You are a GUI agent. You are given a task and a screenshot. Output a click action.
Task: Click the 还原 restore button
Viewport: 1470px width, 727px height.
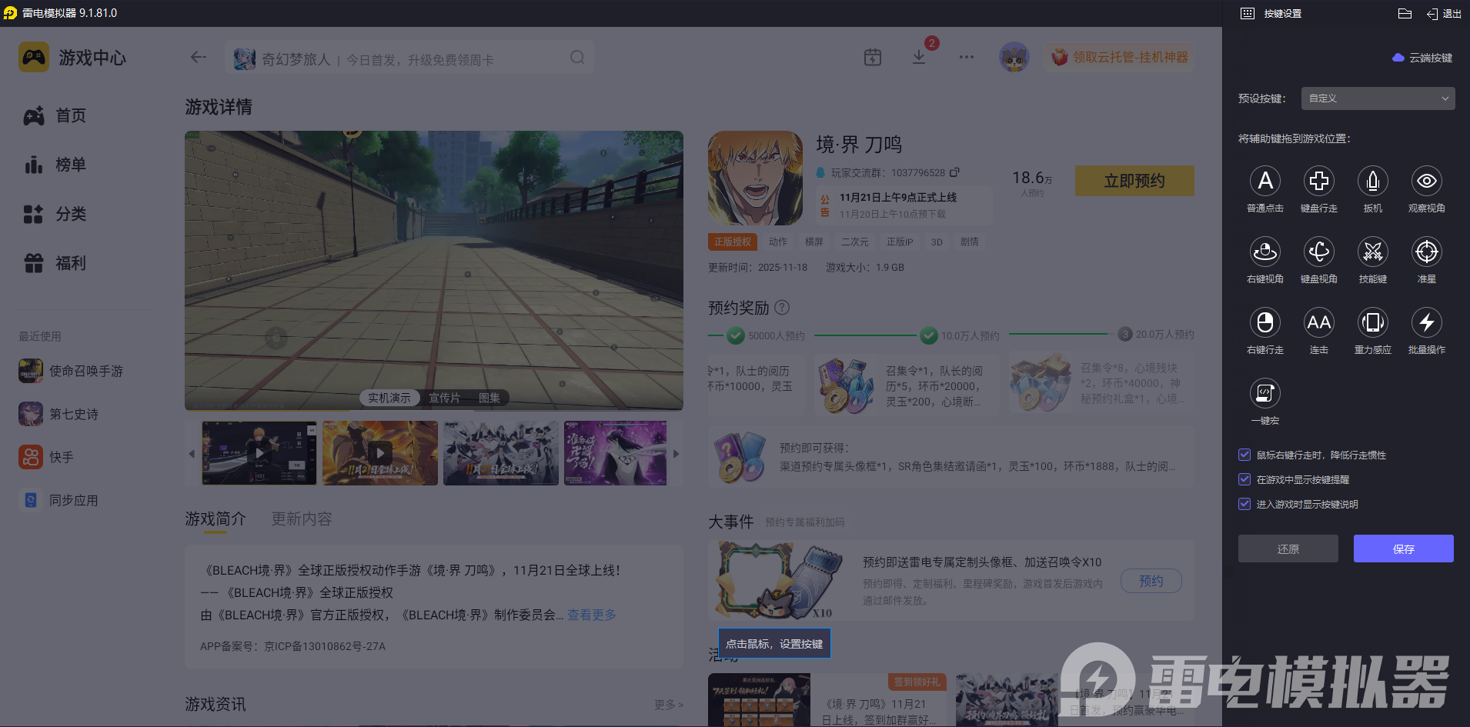[x=1288, y=549]
